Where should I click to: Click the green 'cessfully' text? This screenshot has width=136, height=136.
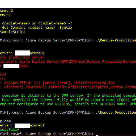tap(10, 130)
